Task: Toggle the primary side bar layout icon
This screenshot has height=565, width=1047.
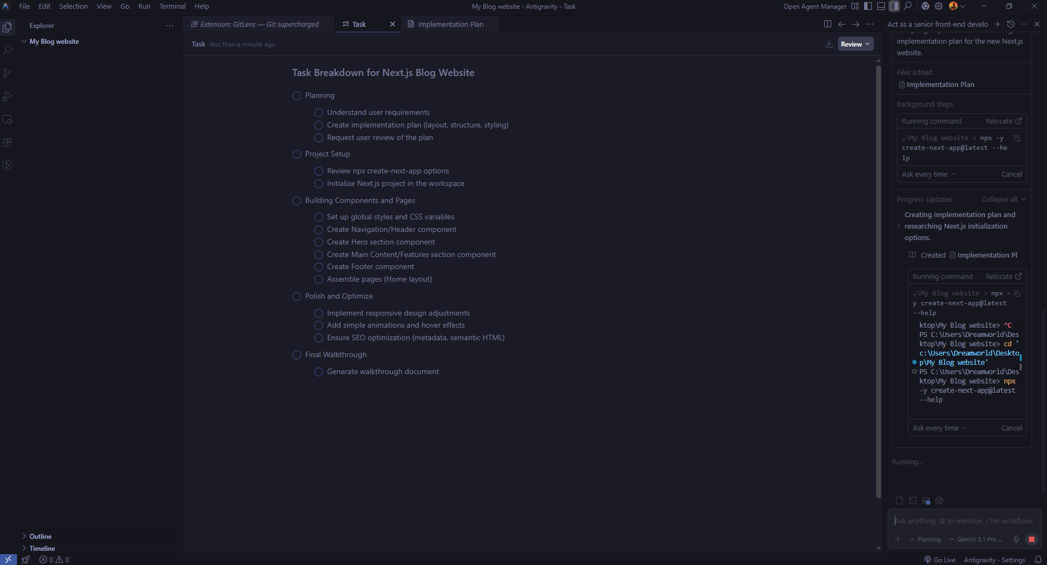Action: (x=868, y=6)
